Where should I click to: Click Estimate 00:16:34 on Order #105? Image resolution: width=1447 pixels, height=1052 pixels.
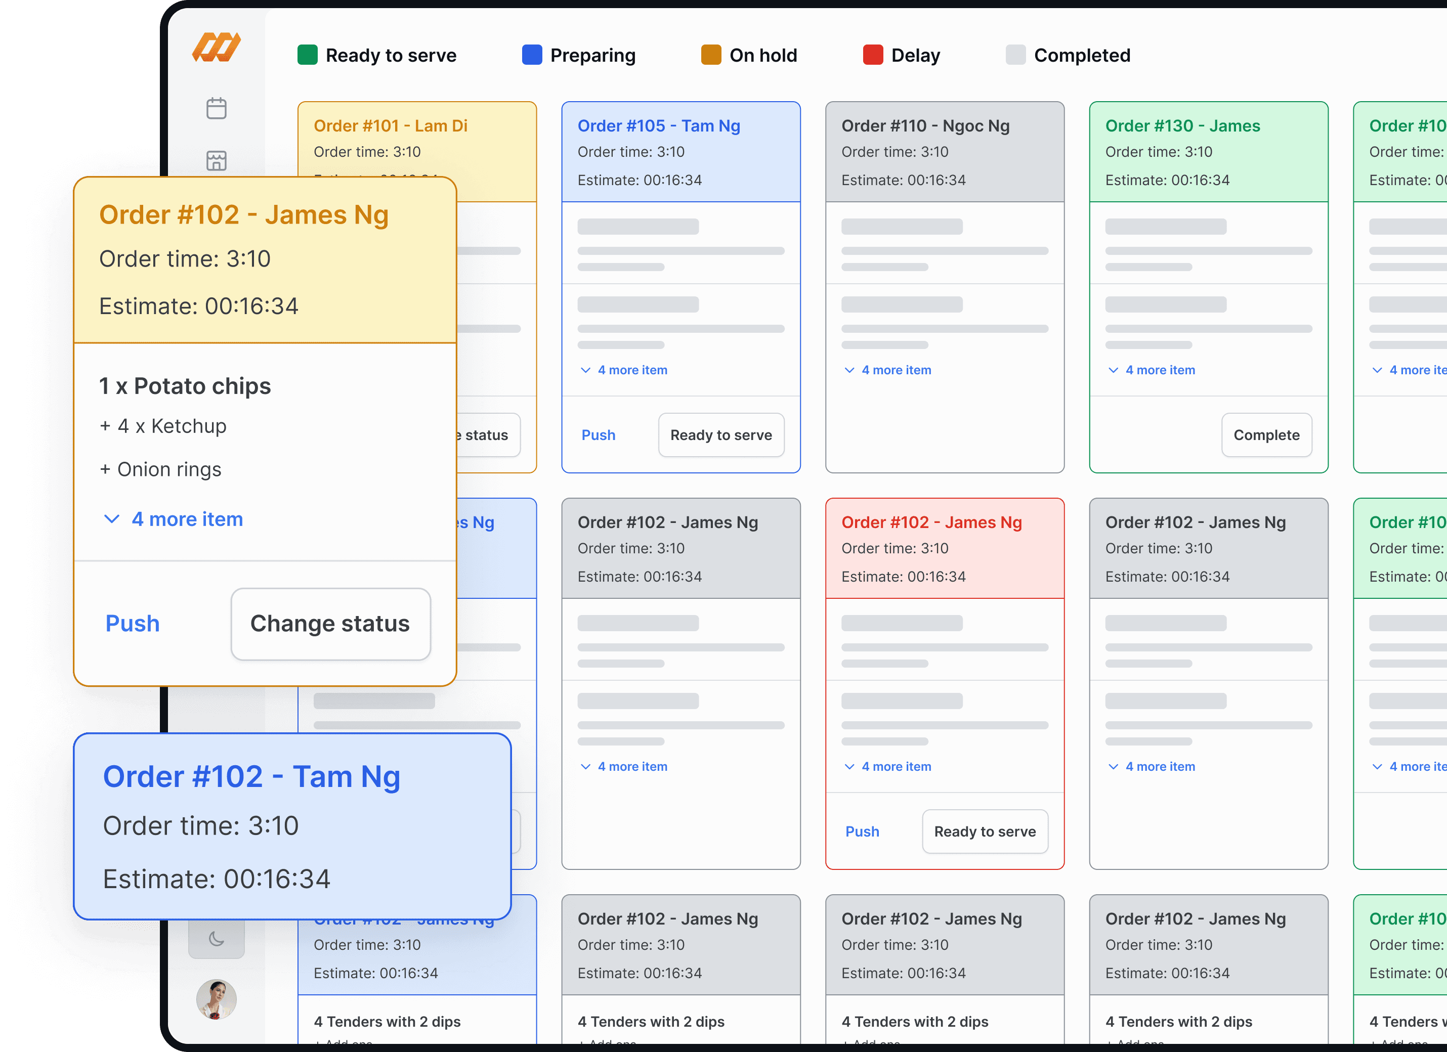tap(640, 180)
